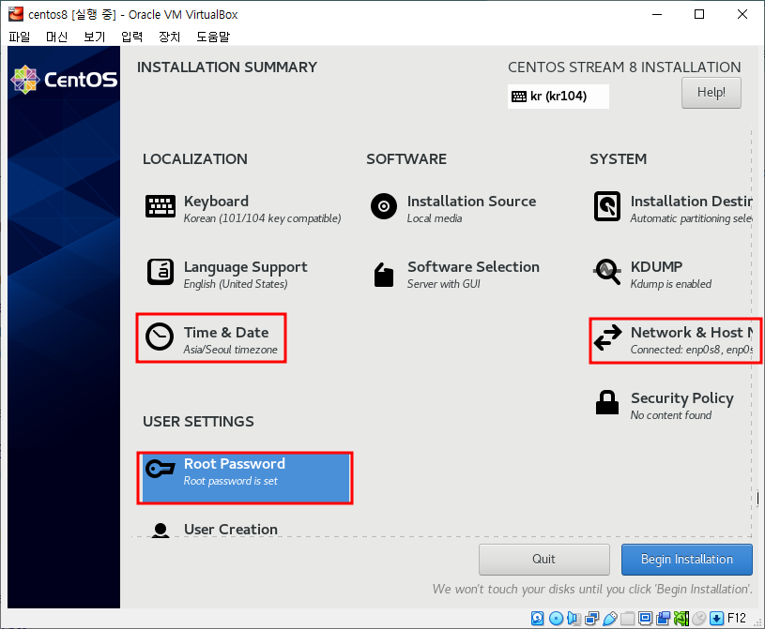This screenshot has width=765, height=629.
Task: Open Root Password key icon
Action: pyautogui.click(x=160, y=469)
